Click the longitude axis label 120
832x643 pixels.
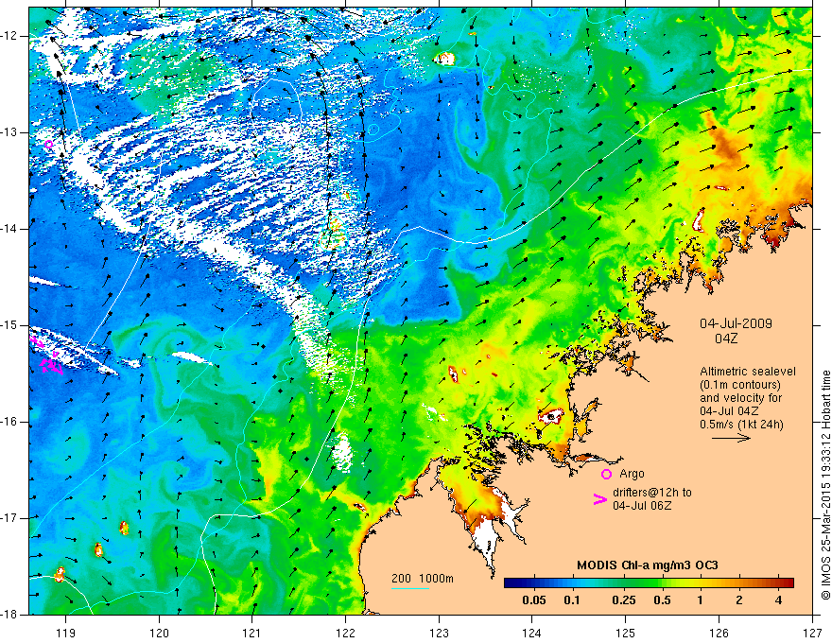point(159,633)
